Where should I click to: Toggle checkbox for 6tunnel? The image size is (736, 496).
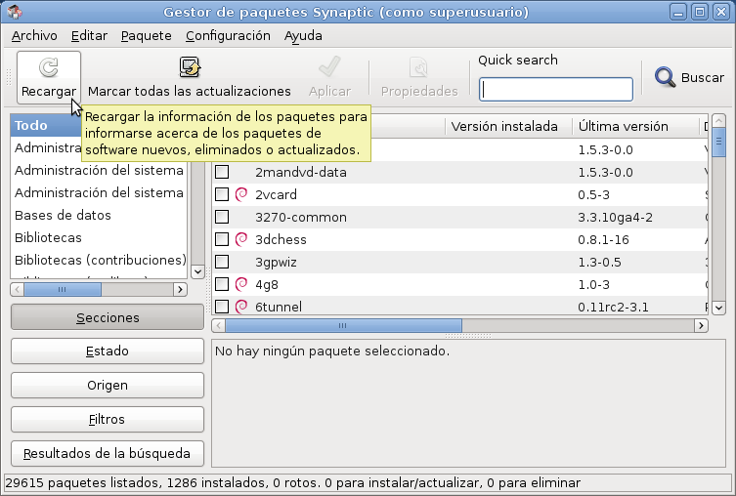pos(222,307)
